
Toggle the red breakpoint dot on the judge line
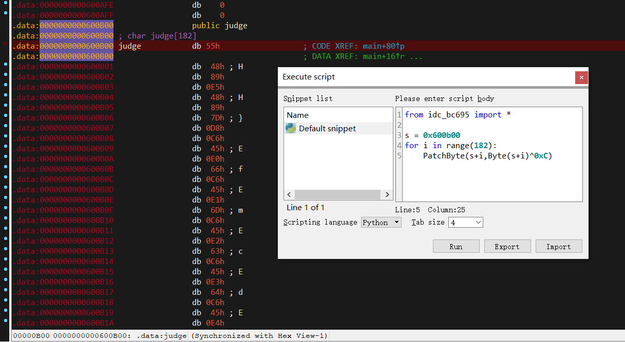click(x=5, y=45)
